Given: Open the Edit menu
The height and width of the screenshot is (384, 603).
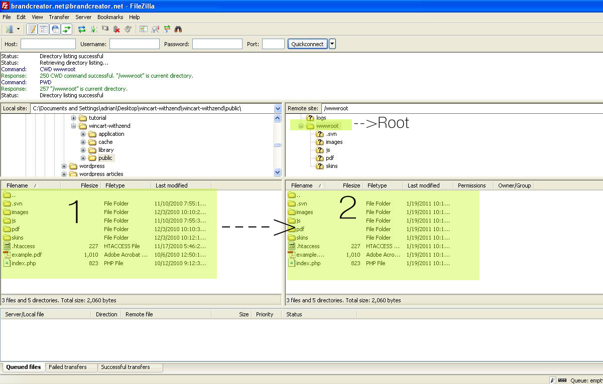Looking at the screenshot, I should tap(21, 17).
